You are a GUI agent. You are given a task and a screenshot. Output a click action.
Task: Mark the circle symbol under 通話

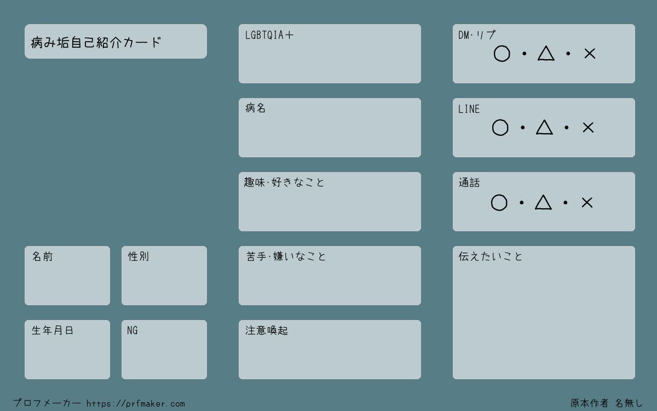coord(499,203)
